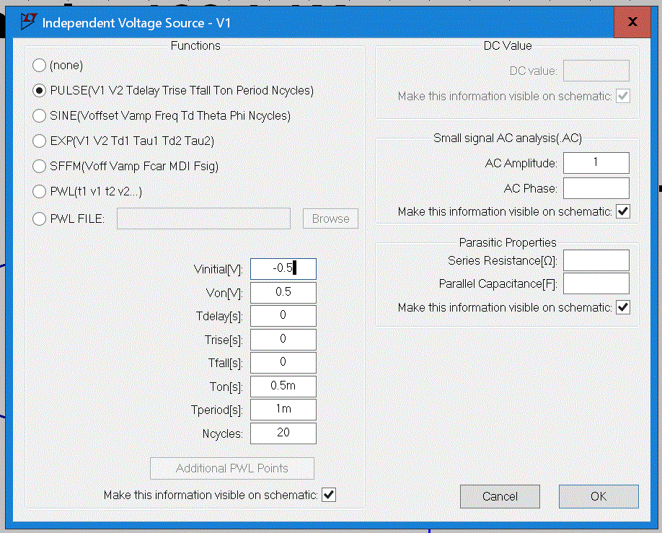Click the LTspice icon in title bar
This screenshot has width=662, height=533.
(x=27, y=22)
